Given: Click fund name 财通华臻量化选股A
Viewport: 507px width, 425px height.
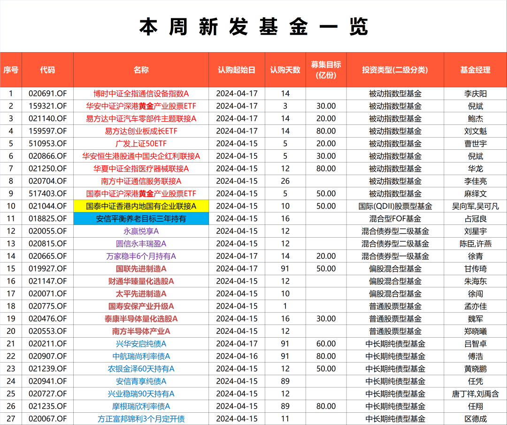Looking at the screenshot, I should pos(141,281).
